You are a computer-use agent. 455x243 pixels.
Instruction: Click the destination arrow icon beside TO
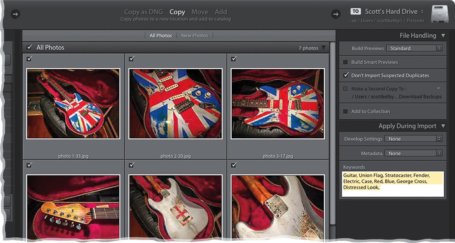[x=336, y=14]
